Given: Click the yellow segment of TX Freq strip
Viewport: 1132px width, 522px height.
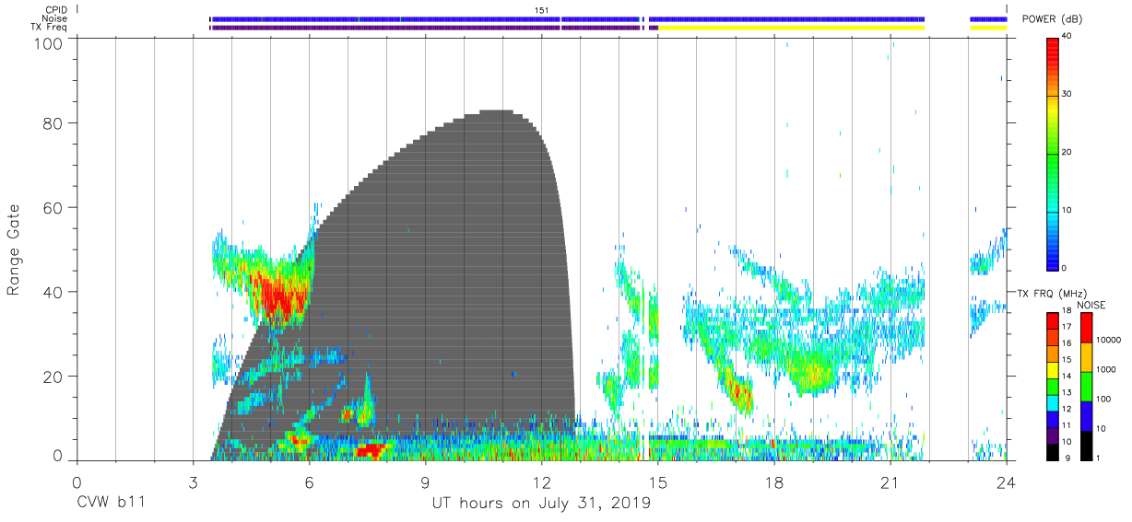Looking at the screenshot, I should point(791,28).
